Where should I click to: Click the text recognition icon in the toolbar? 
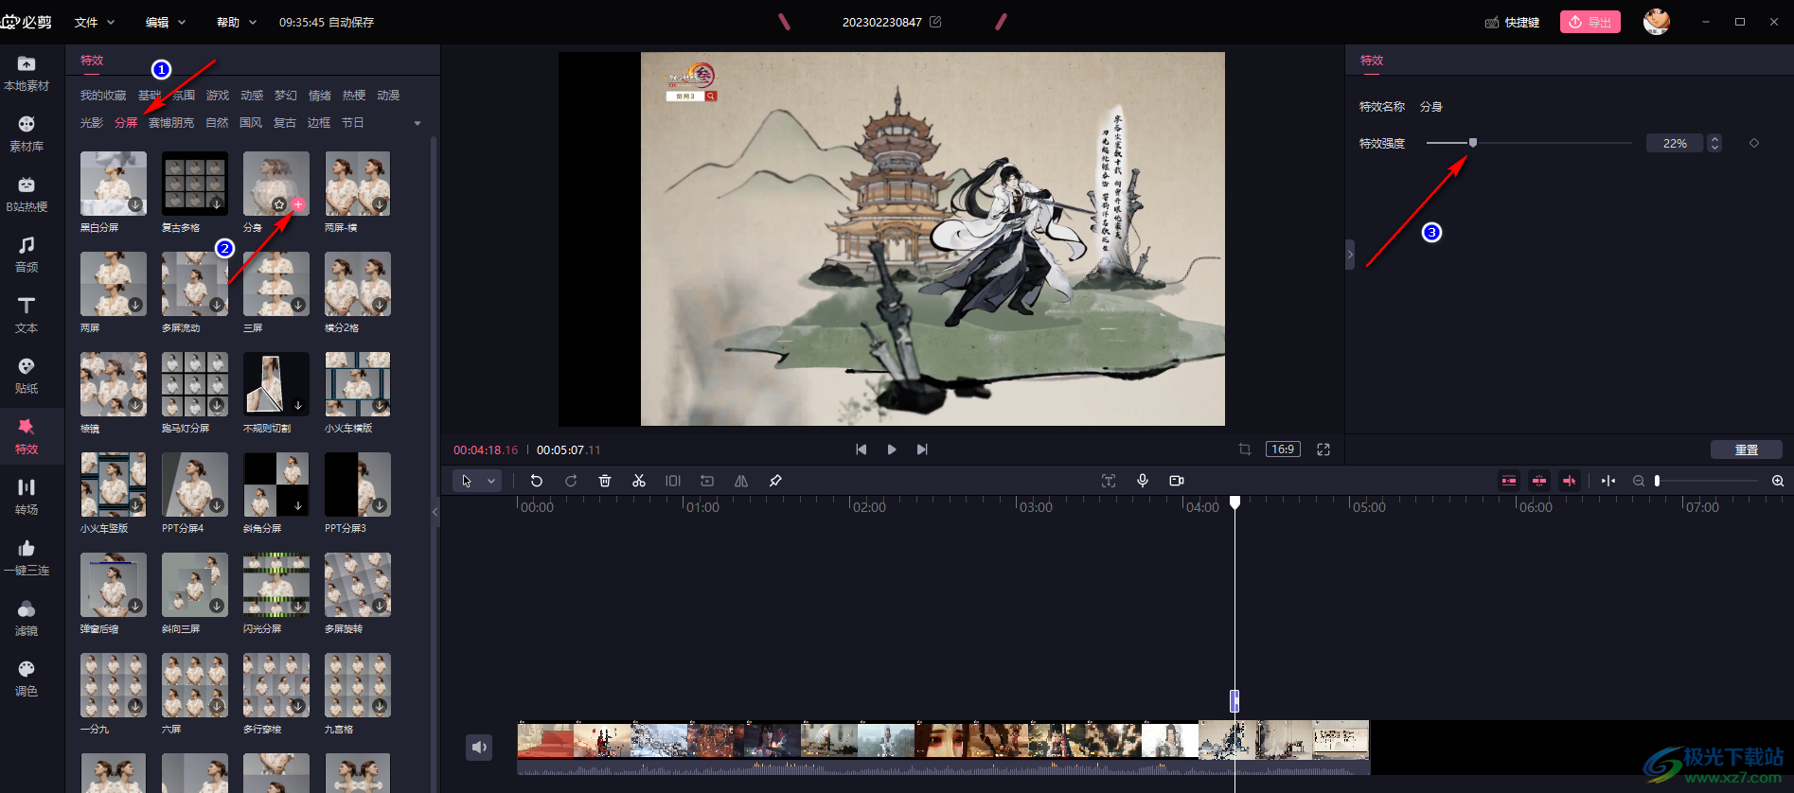pyautogui.click(x=1109, y=481)
